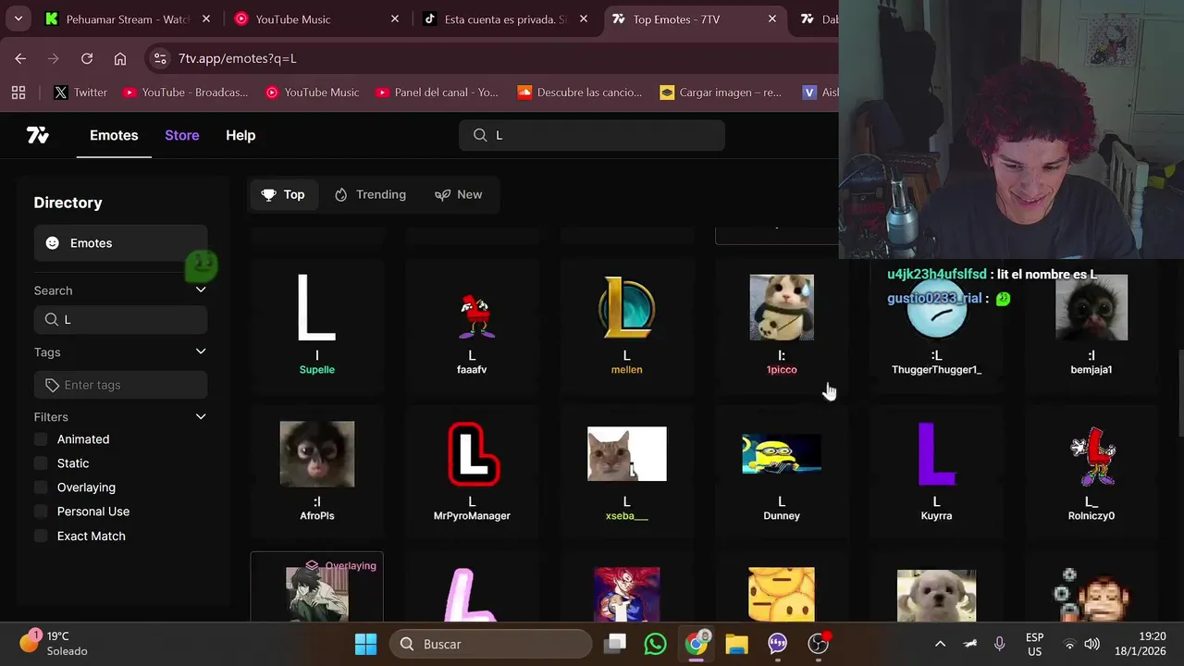Open Task View in the taskbar
This screenshot has width=1184, height=666.
click(615, 644)
